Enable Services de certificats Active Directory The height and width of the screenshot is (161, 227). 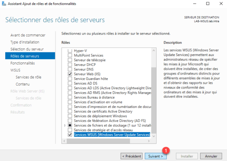click(70, 111)
